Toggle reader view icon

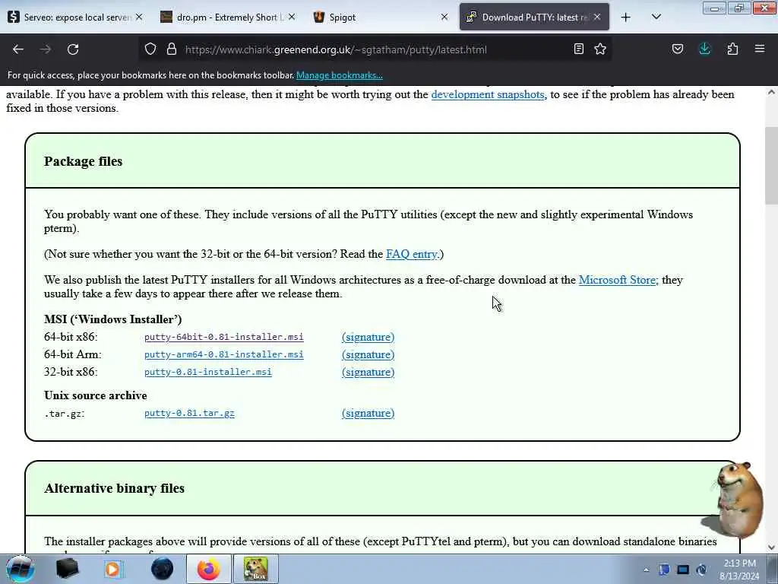[578, 49]
